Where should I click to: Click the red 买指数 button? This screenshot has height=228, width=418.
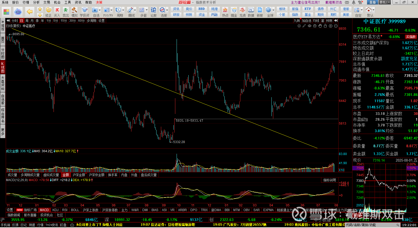tap(411, 37)
